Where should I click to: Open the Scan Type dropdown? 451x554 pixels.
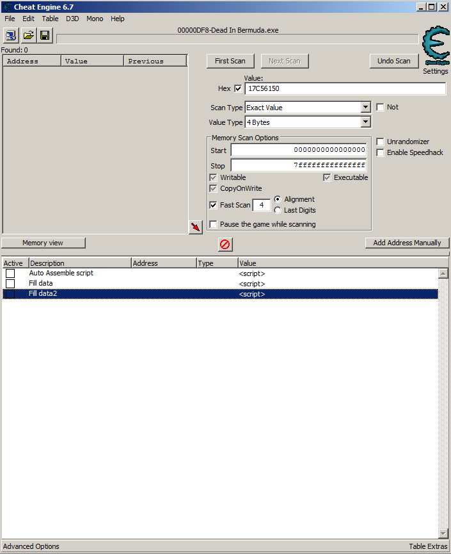(x=366, y=108)
